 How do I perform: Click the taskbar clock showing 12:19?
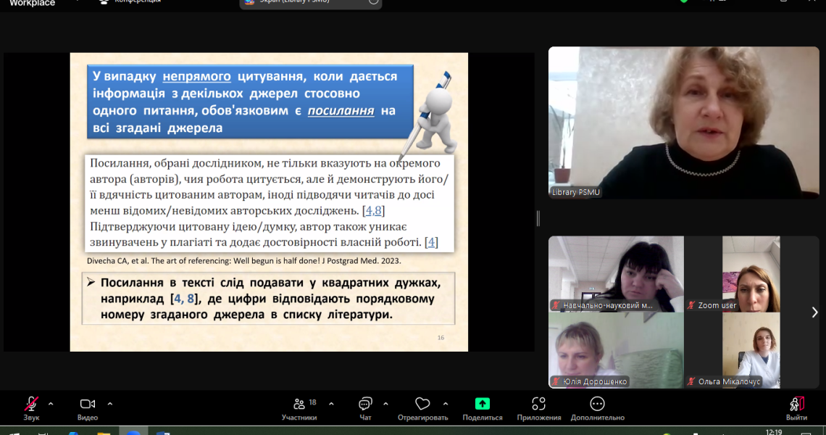point(774,432)
